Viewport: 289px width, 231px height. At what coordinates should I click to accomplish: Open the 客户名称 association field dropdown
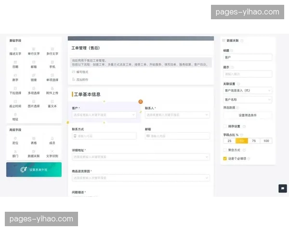(248, 100)
